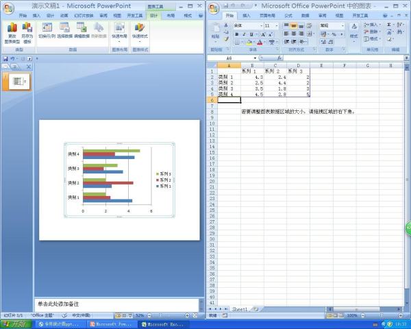
Task: Click Excel zoom slider
Action: [382, 315]
